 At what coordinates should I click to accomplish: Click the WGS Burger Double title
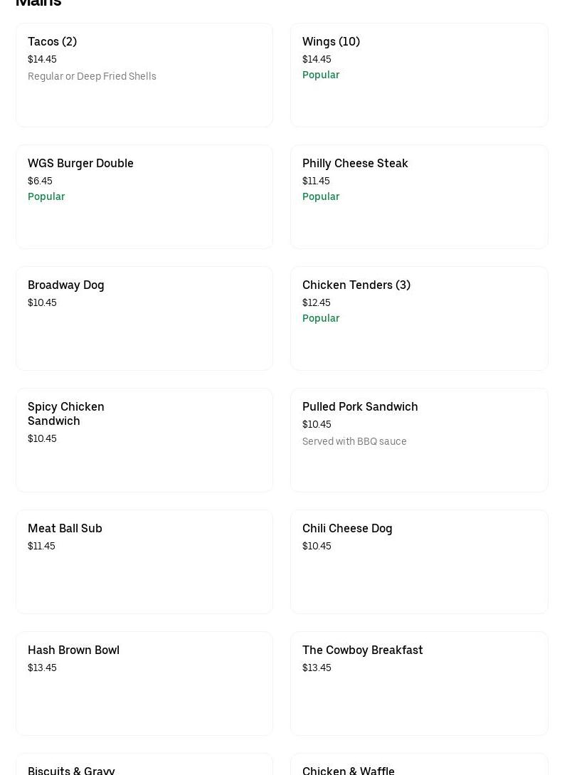pyautogui.click(x=80, y=164)
